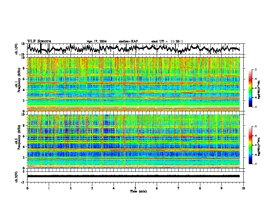274x211 pixels.
Task: Click tick "6" on the Time axis
Action: click(x=157, y=188)
